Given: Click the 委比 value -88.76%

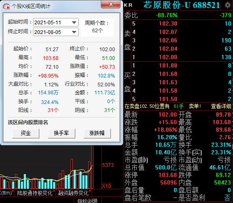Looking at the screenshot, I should pyautogui.click(x=166, y=15).
